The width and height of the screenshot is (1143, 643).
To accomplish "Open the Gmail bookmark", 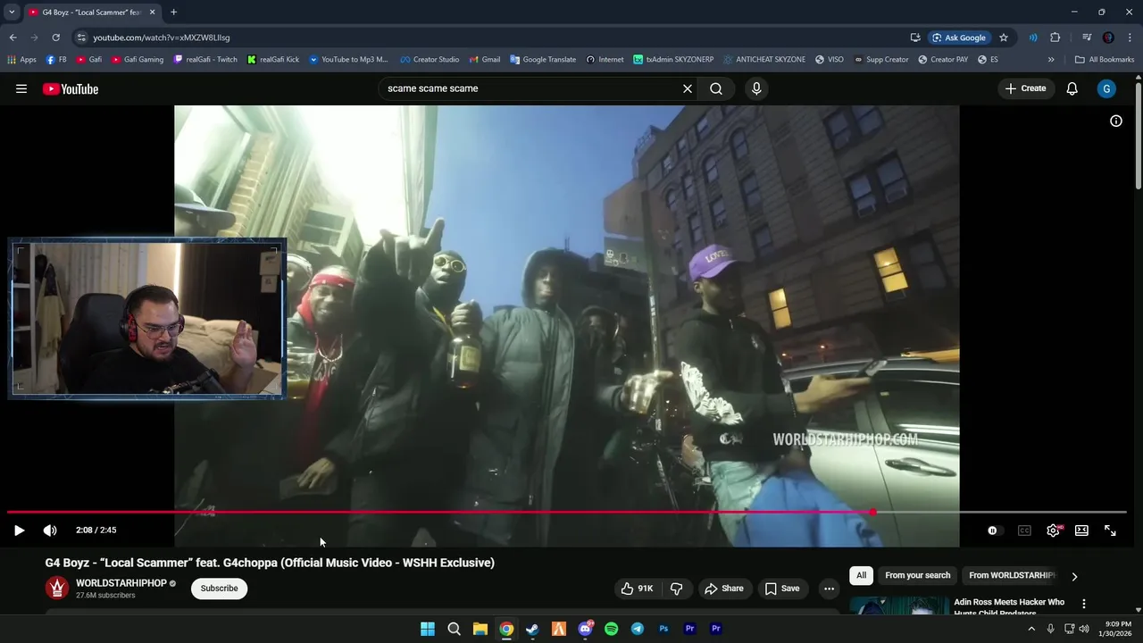I will coord(484,60).
